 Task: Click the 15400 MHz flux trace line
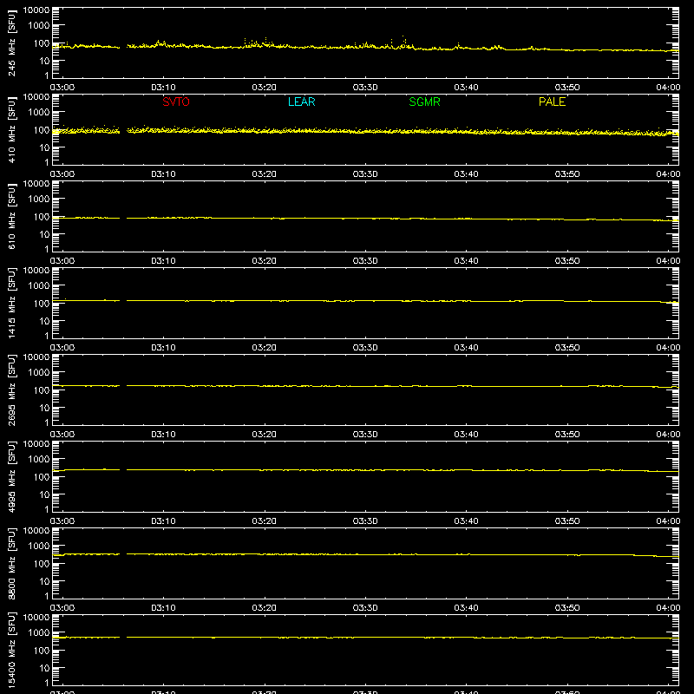coord(365,638)
